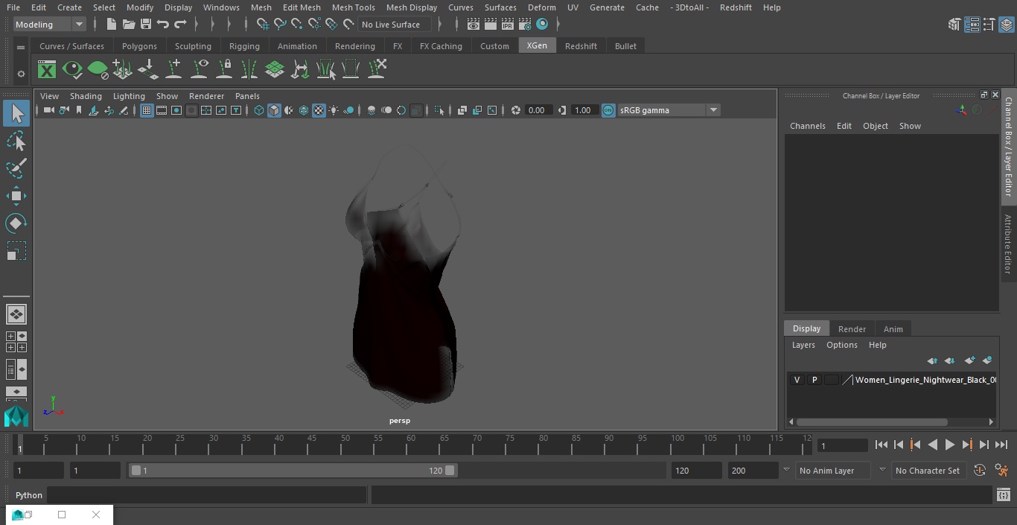Viewport: 1017px width, 525px height.
Task: Click the time range slider bar
Action: click(x=293, y=471)
